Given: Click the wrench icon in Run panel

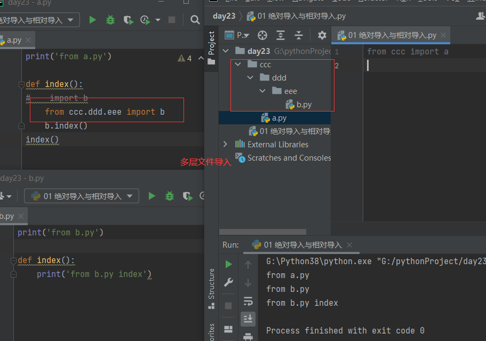Looking at the screenshot, I should click(228, 283).
